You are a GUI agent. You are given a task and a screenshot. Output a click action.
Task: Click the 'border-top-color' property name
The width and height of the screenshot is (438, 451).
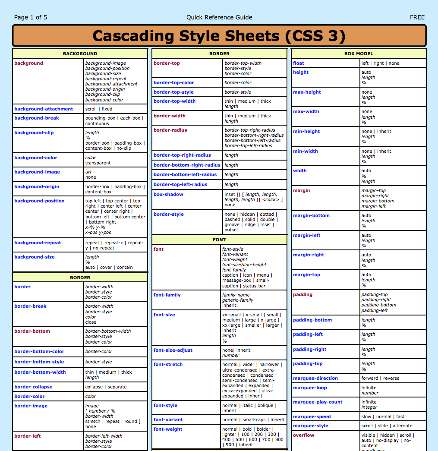(174, 82)
